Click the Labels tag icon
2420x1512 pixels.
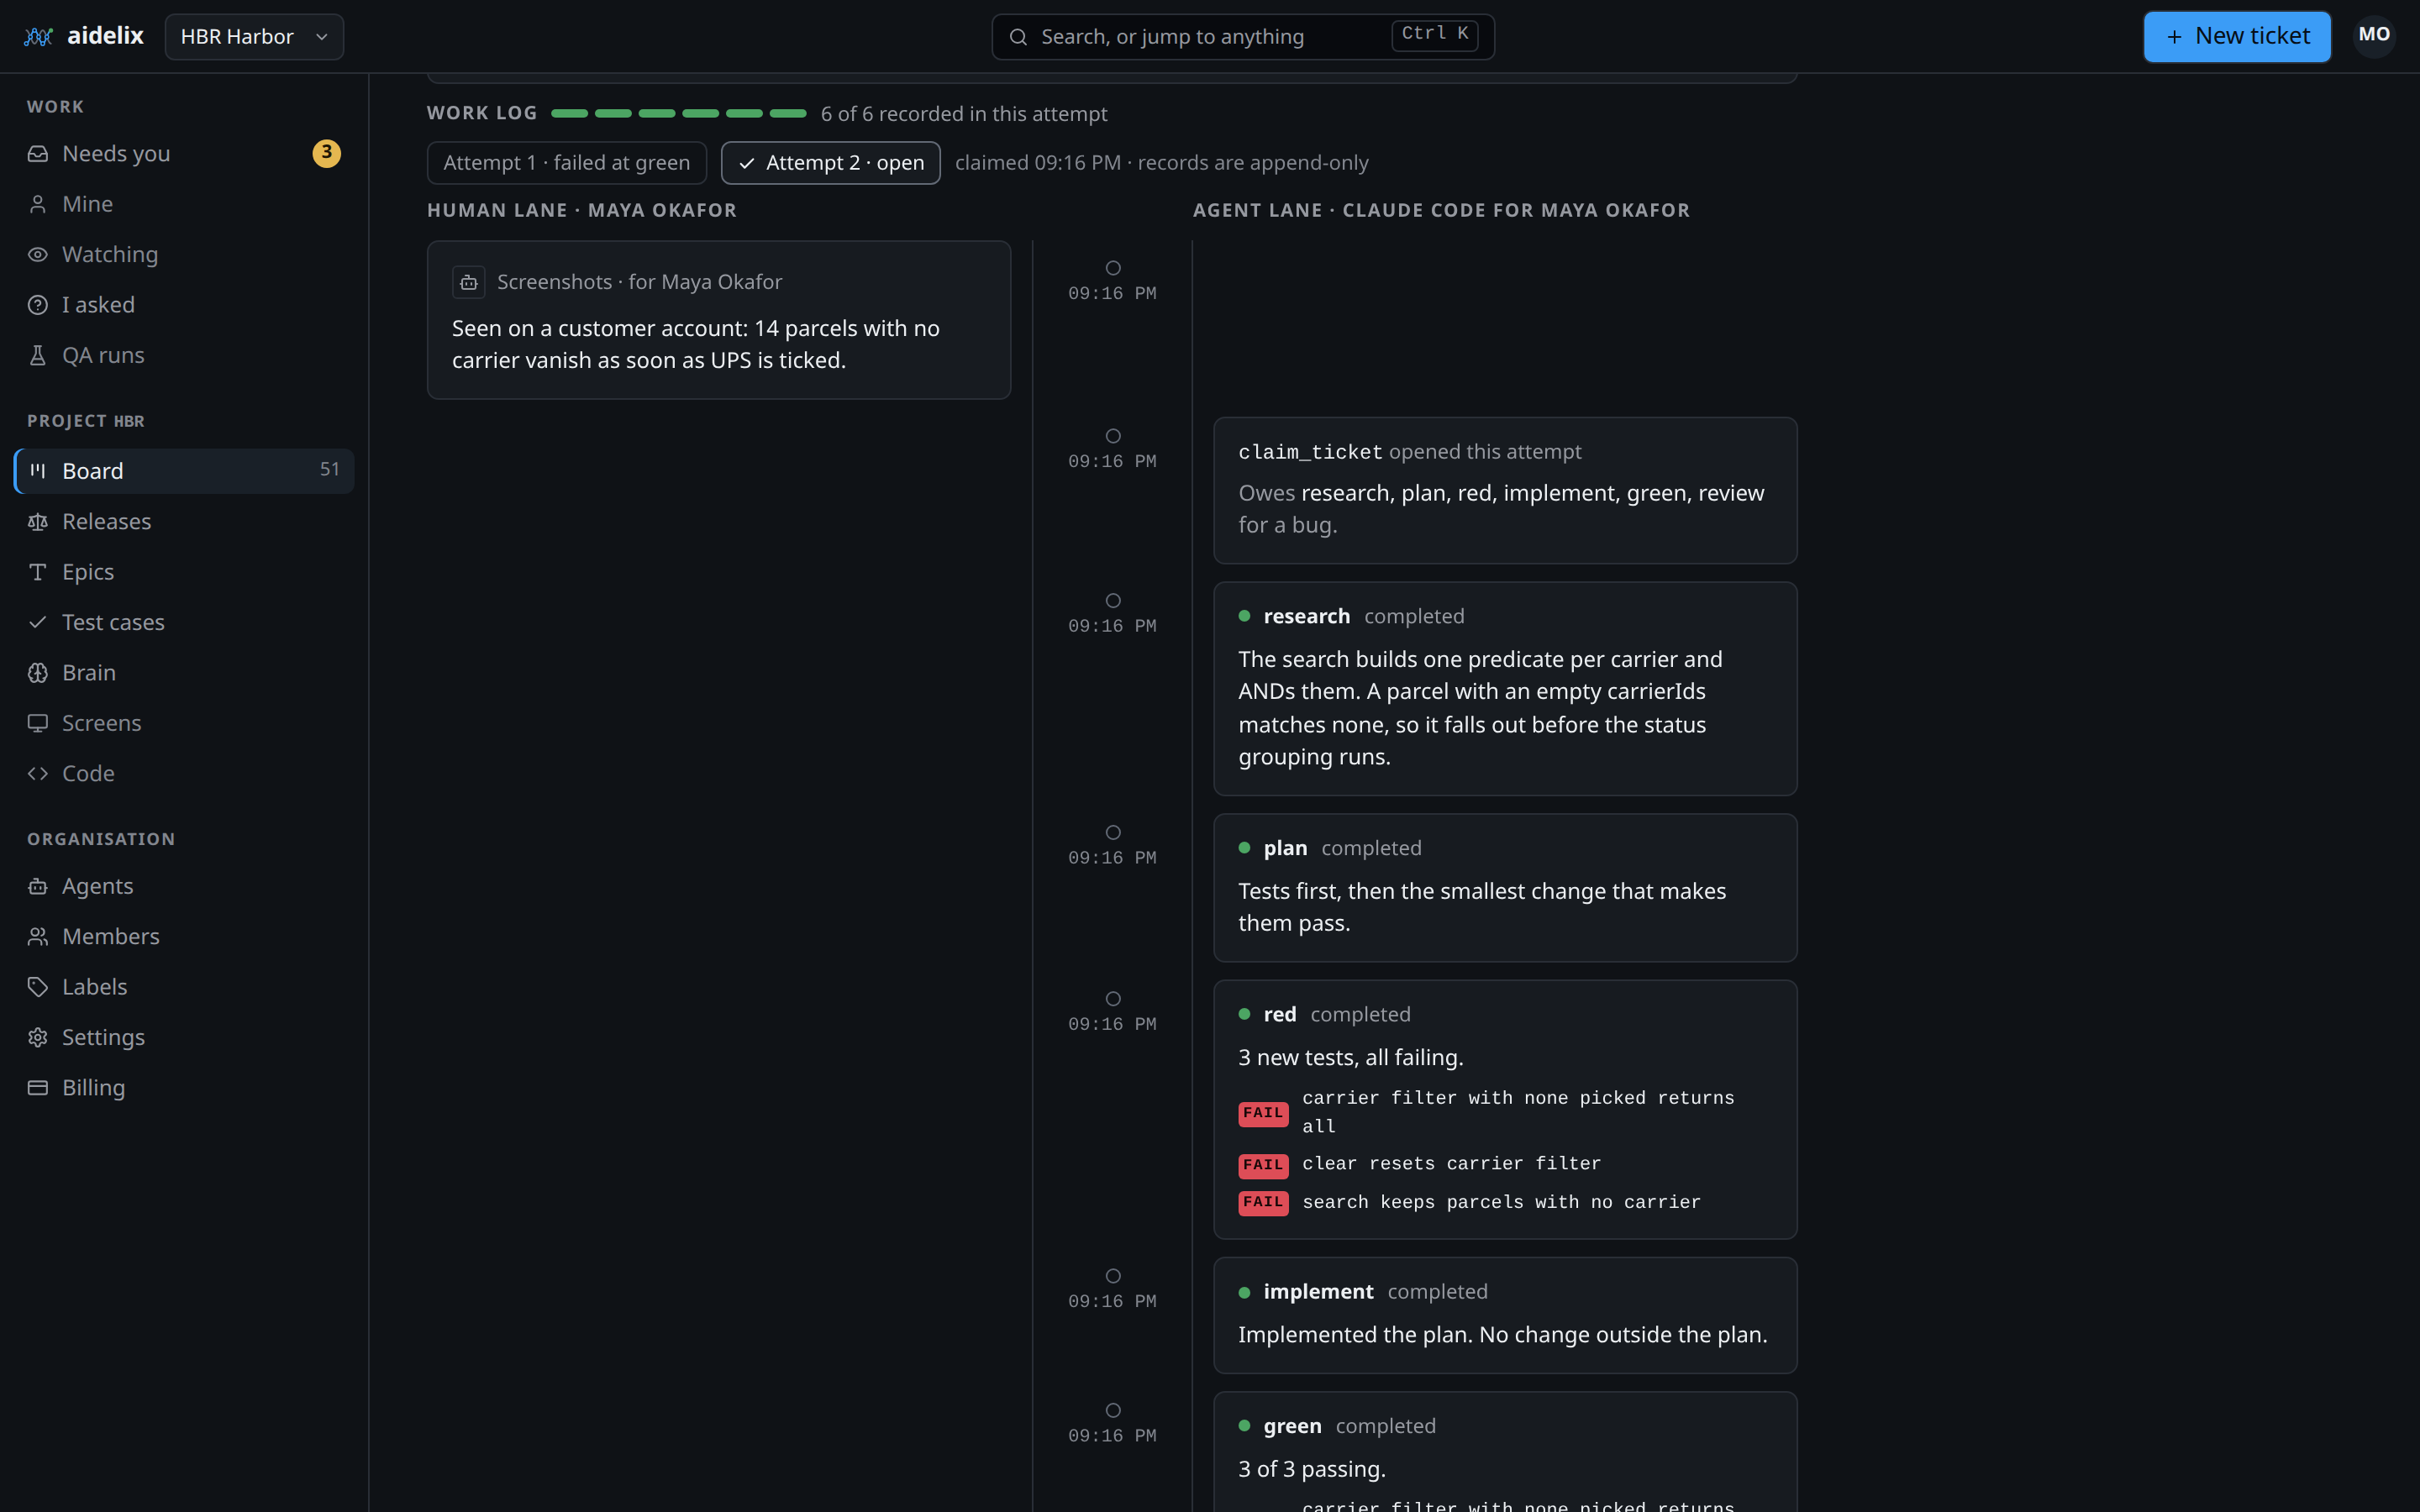coord(38,987)
